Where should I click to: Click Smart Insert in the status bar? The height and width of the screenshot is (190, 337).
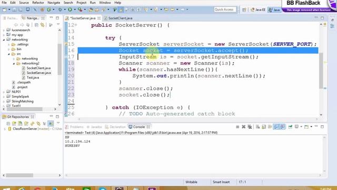[x=221, y=182]
